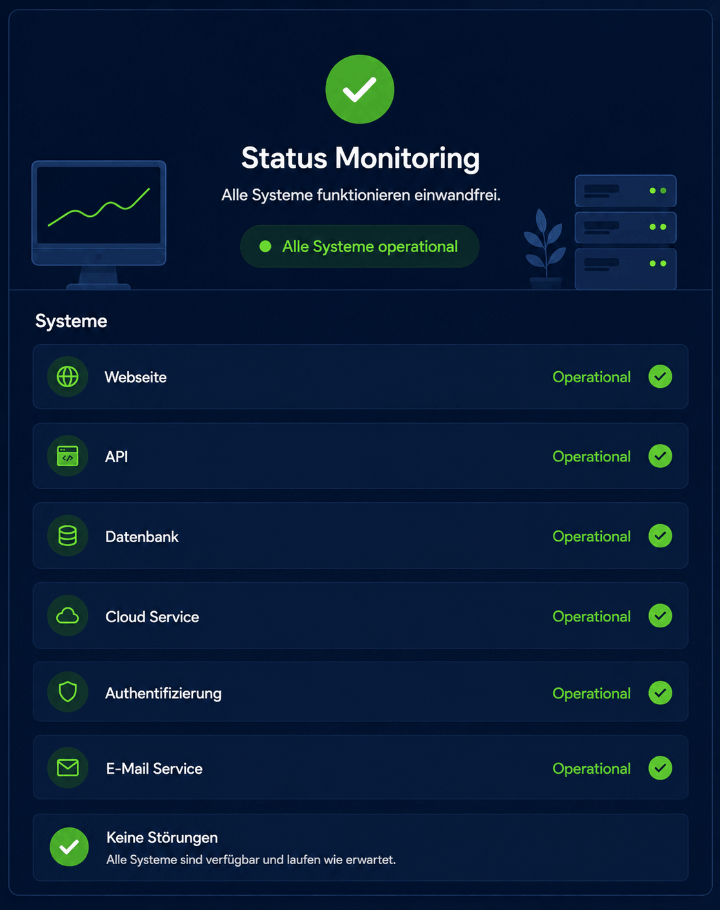Click the monitor illustration with line chart
Image resolution: width=720 pixels, height=910 pixels.
[x=99, y=225]
